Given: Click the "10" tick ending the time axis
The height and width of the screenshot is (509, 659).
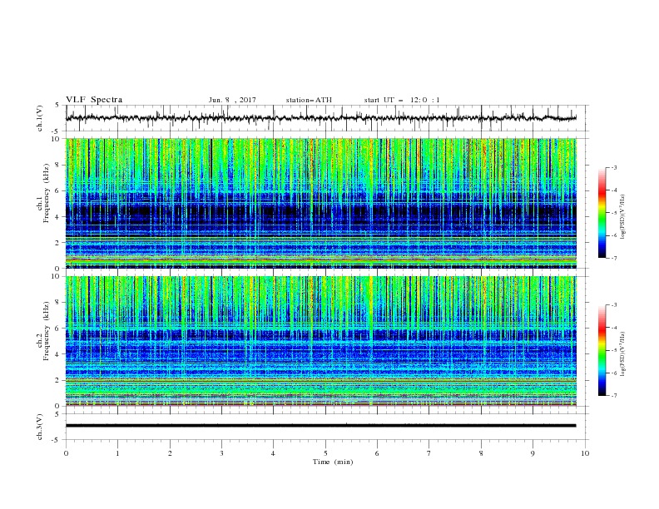Looking at the screenshot, I should pyautogui.click(x=585, y=453).
